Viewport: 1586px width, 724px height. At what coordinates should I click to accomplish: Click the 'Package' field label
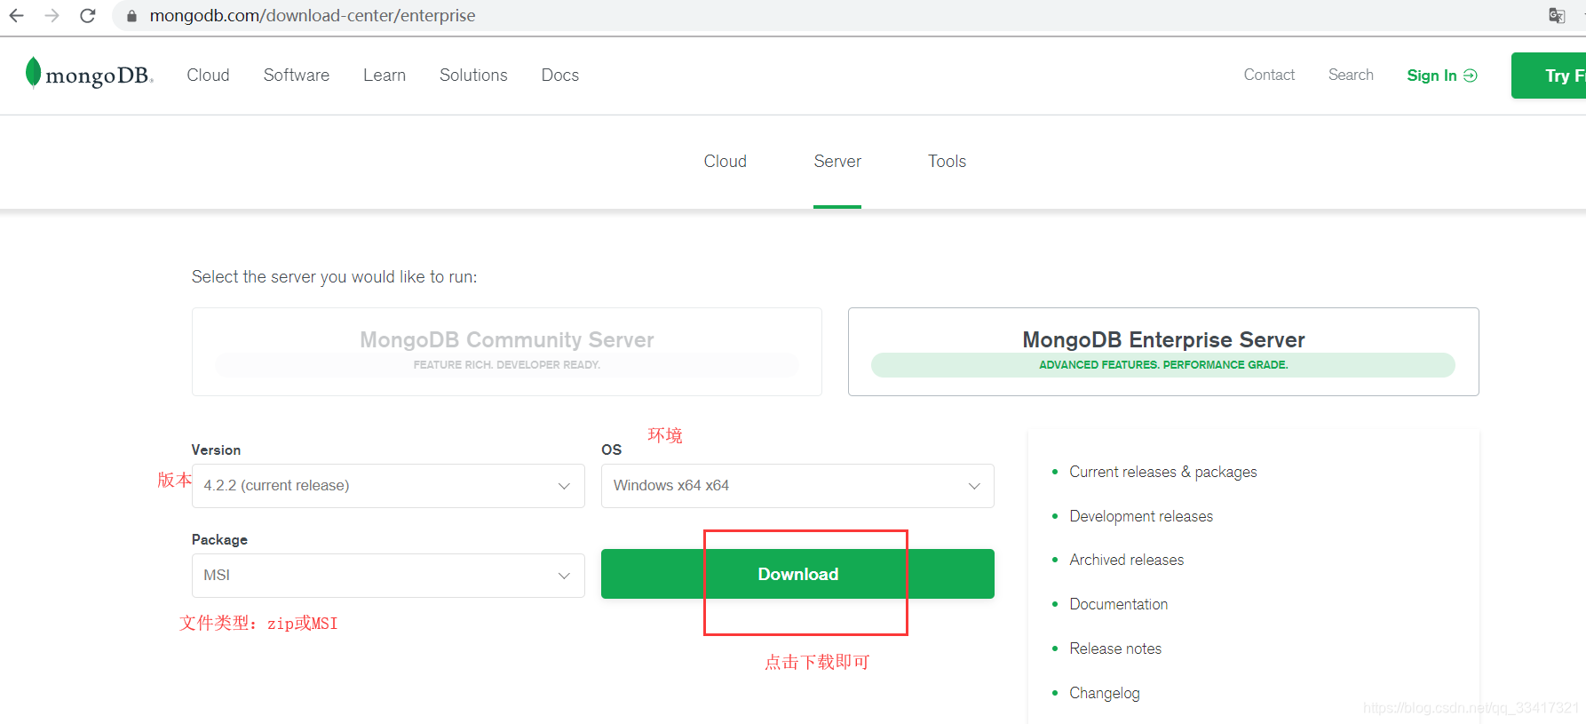[x=219, y=539]
